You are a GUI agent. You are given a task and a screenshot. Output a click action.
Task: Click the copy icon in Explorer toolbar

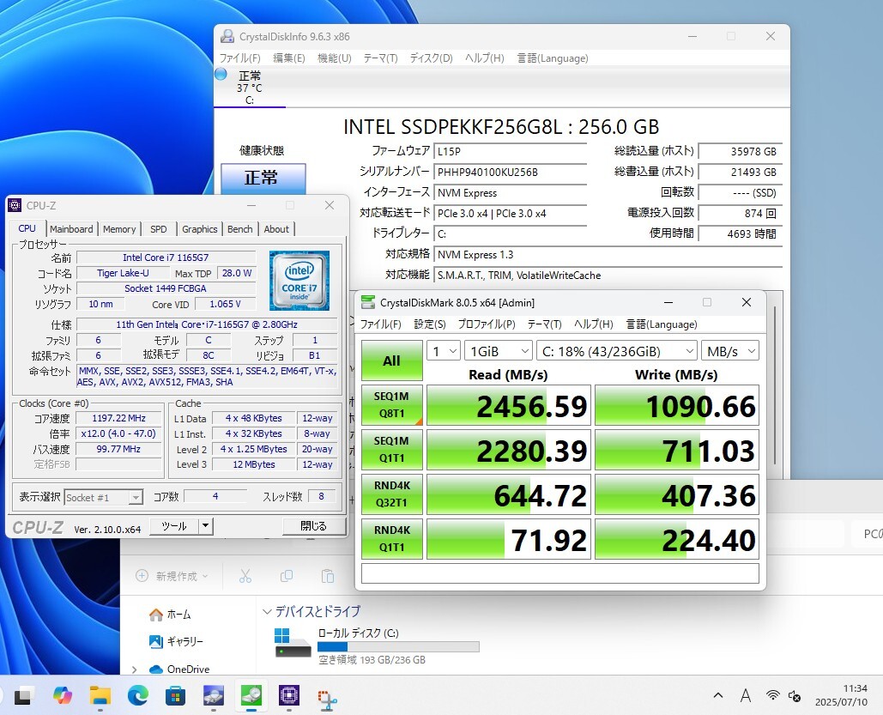point(287,576)
